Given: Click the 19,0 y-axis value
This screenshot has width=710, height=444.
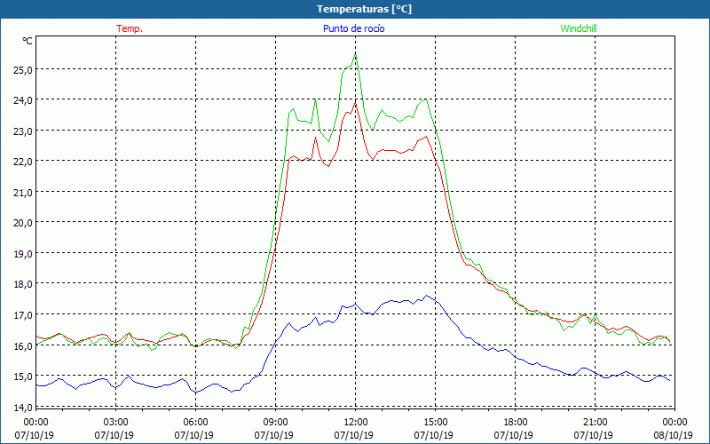Looking at the screenshot, I should pyautogui.click(x=23, y=253).
